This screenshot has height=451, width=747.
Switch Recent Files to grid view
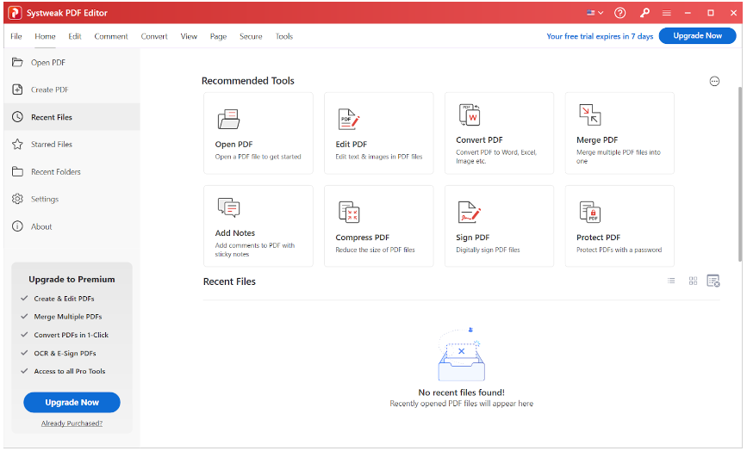tap(694, 281)
